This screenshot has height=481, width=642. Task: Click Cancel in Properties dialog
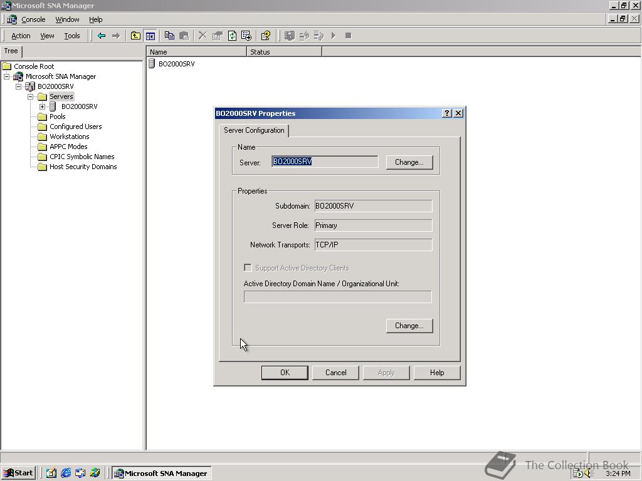coord(336,373)
